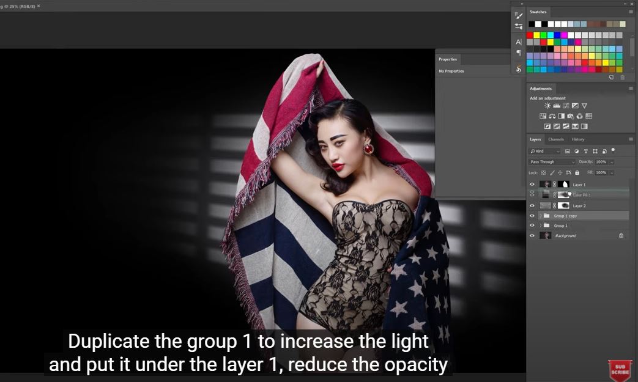Screen dimensions: 638x382
Task: Prevent artboard auto-nesting lock icon
Action: (568, 173)
